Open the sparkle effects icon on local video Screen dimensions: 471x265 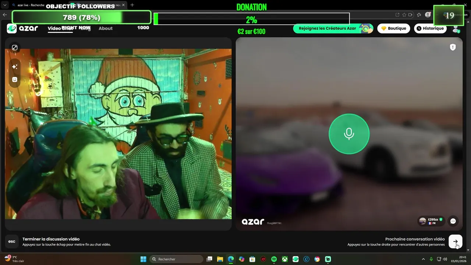point(15,67)
